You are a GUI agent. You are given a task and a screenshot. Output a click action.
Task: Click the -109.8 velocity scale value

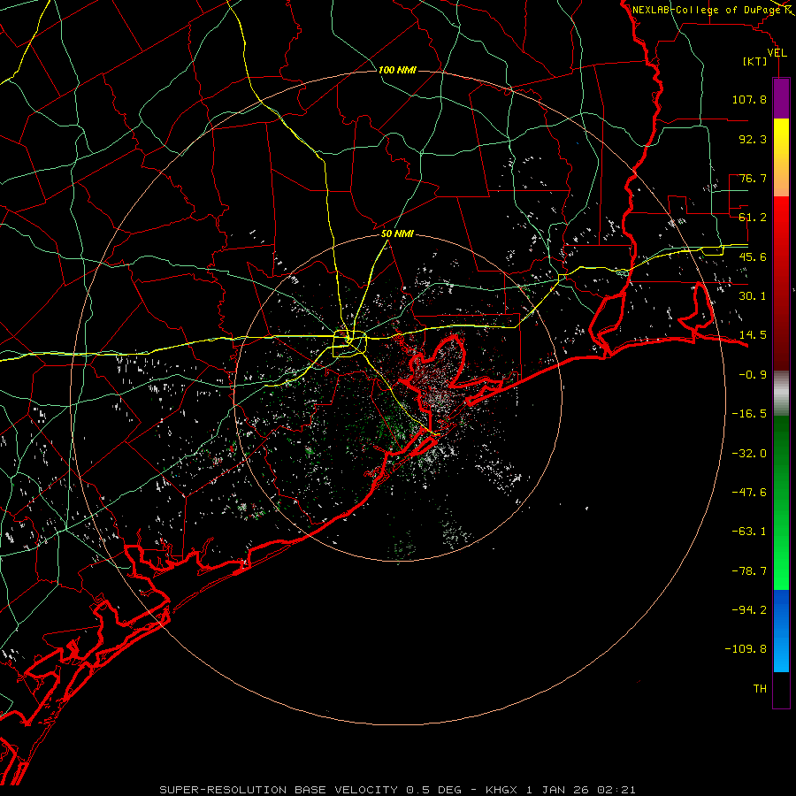click(746, 649)
